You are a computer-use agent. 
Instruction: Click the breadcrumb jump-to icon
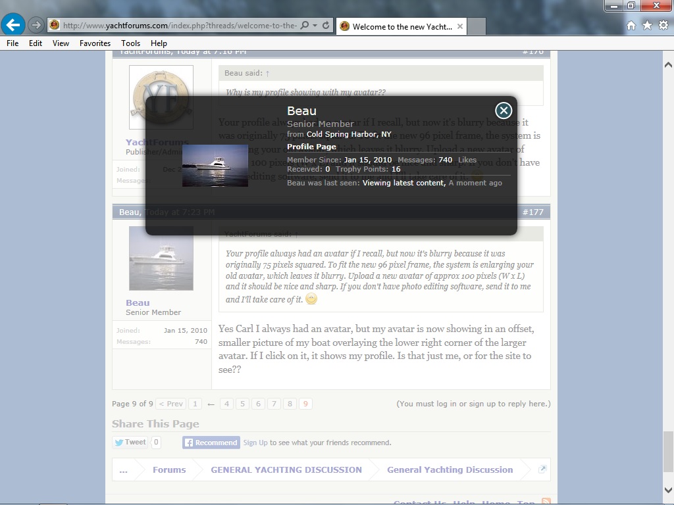pyautogui.click(x=542, y=469)
